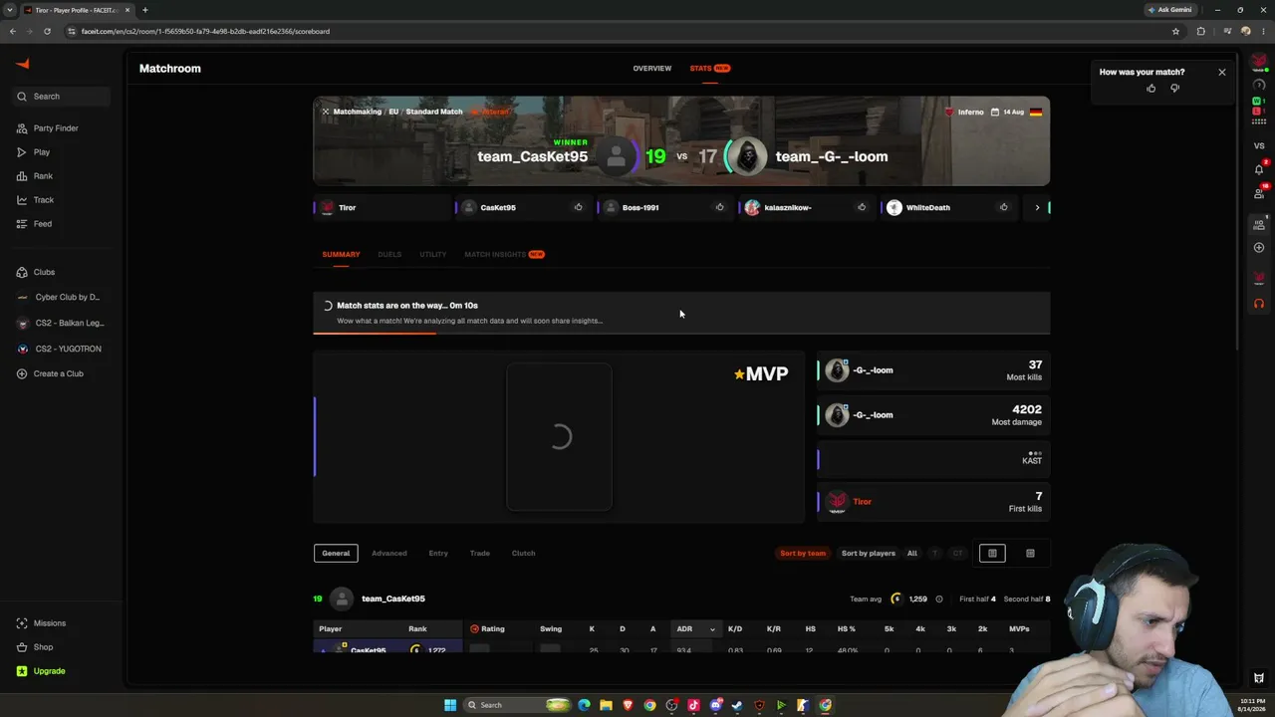Open the team_CasKet95 team avatar
Image resolution: width=1275 pixels, height=717 pixels.
[617, 156]
